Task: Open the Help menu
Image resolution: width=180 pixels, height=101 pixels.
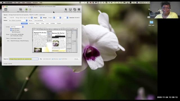Action: (41, 3)
